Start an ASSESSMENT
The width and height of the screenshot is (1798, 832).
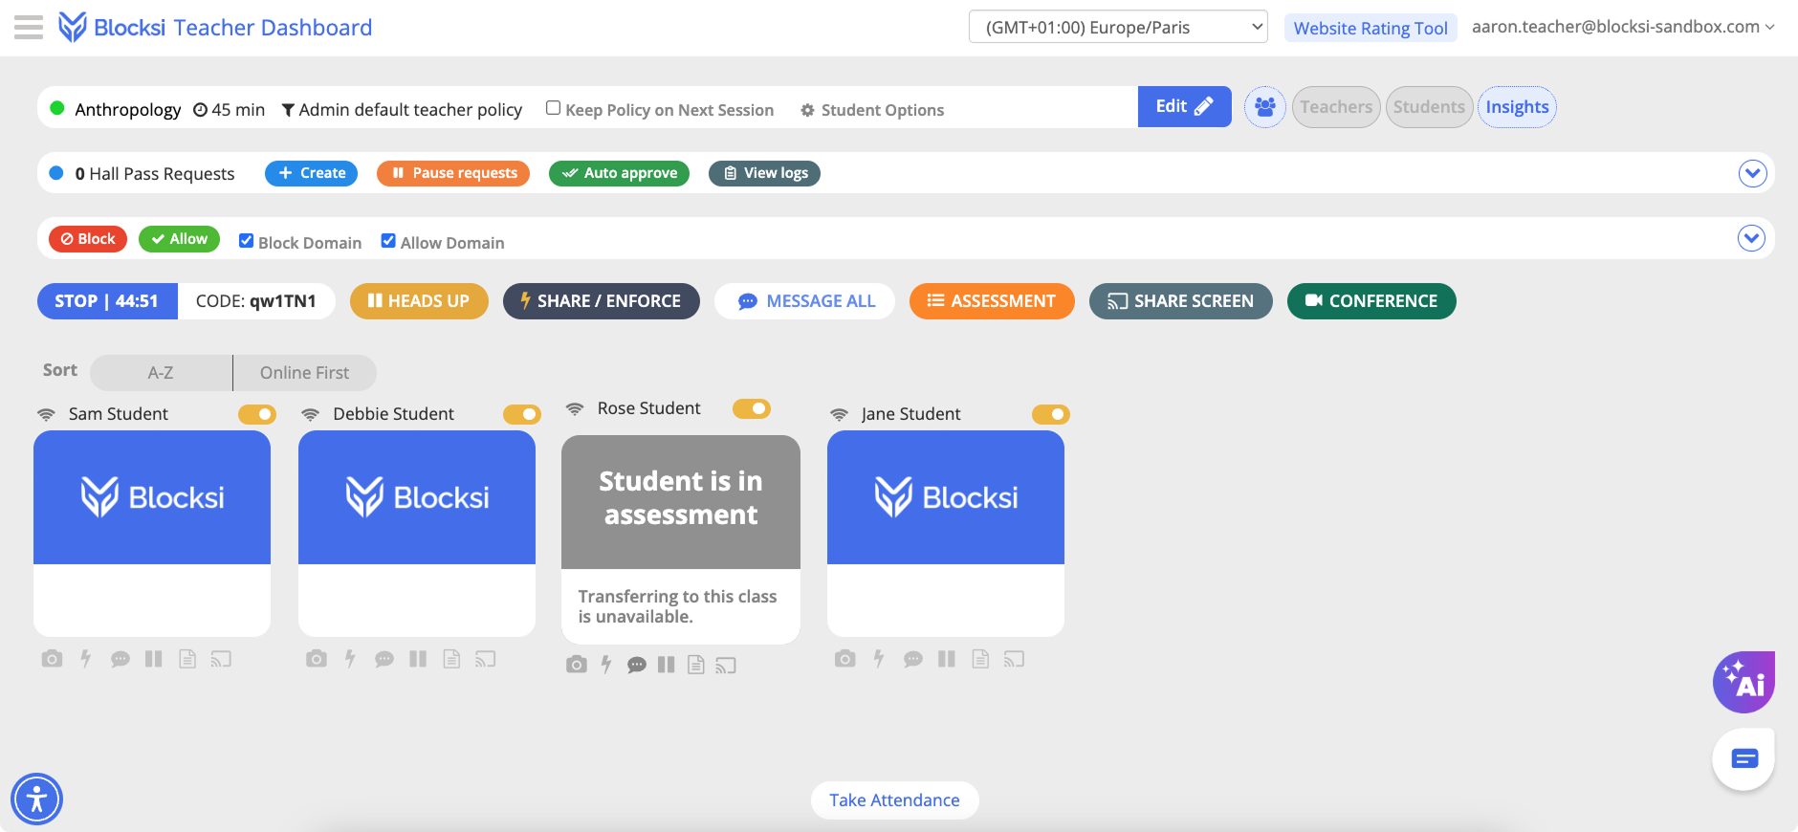(992, 301)
